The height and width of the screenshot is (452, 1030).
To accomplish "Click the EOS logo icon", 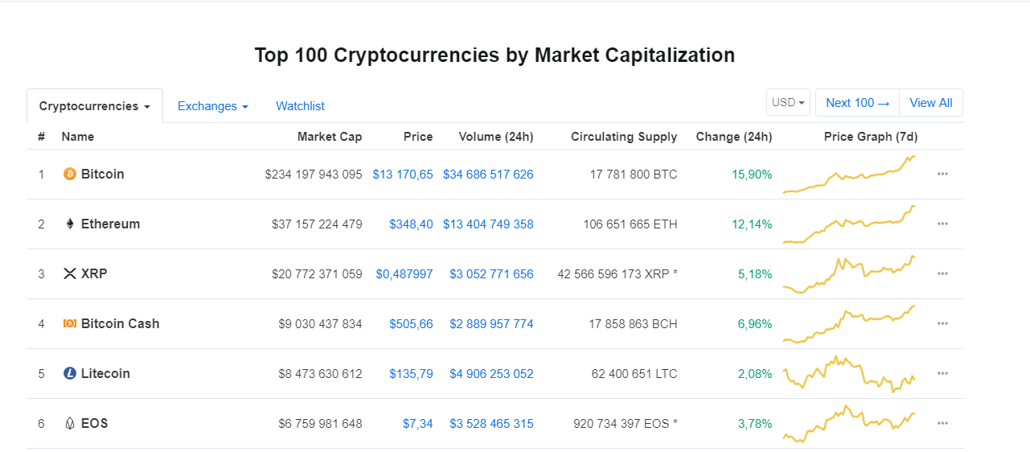I will (x=70, y=423).
